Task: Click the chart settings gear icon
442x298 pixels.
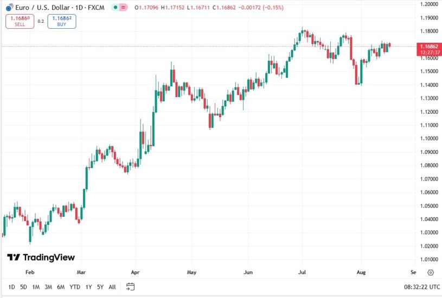Action: click(x=430, y=273)
